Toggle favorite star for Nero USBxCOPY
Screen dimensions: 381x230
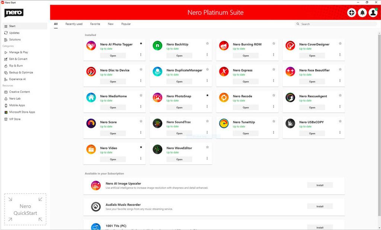click(x=340, y=121)
